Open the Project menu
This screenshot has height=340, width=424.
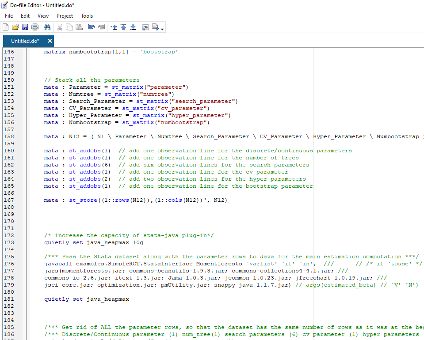(65, 16)
